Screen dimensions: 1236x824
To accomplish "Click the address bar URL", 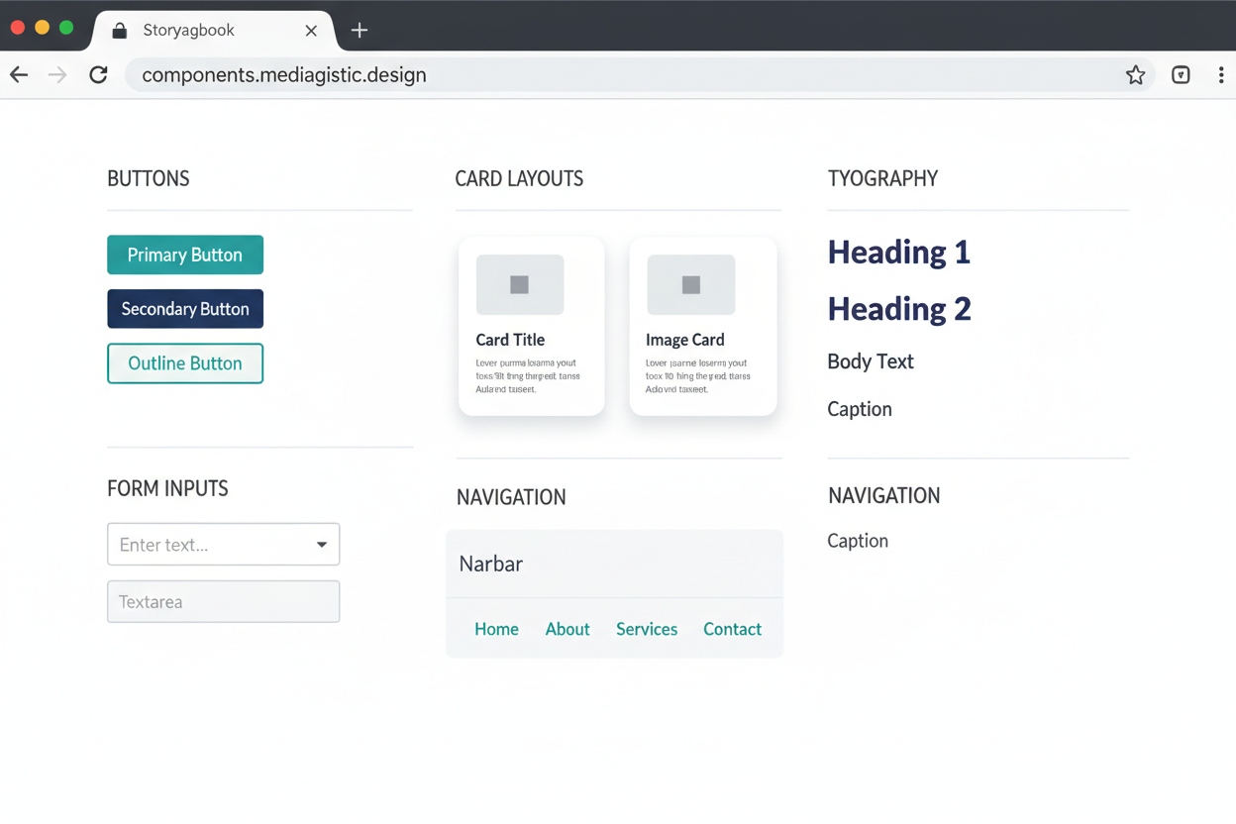I will 284,74.
